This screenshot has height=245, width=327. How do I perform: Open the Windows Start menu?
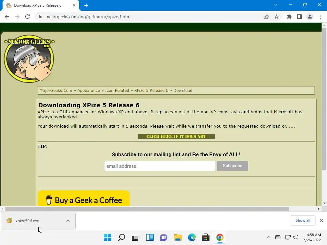click(x=107, y=237)
